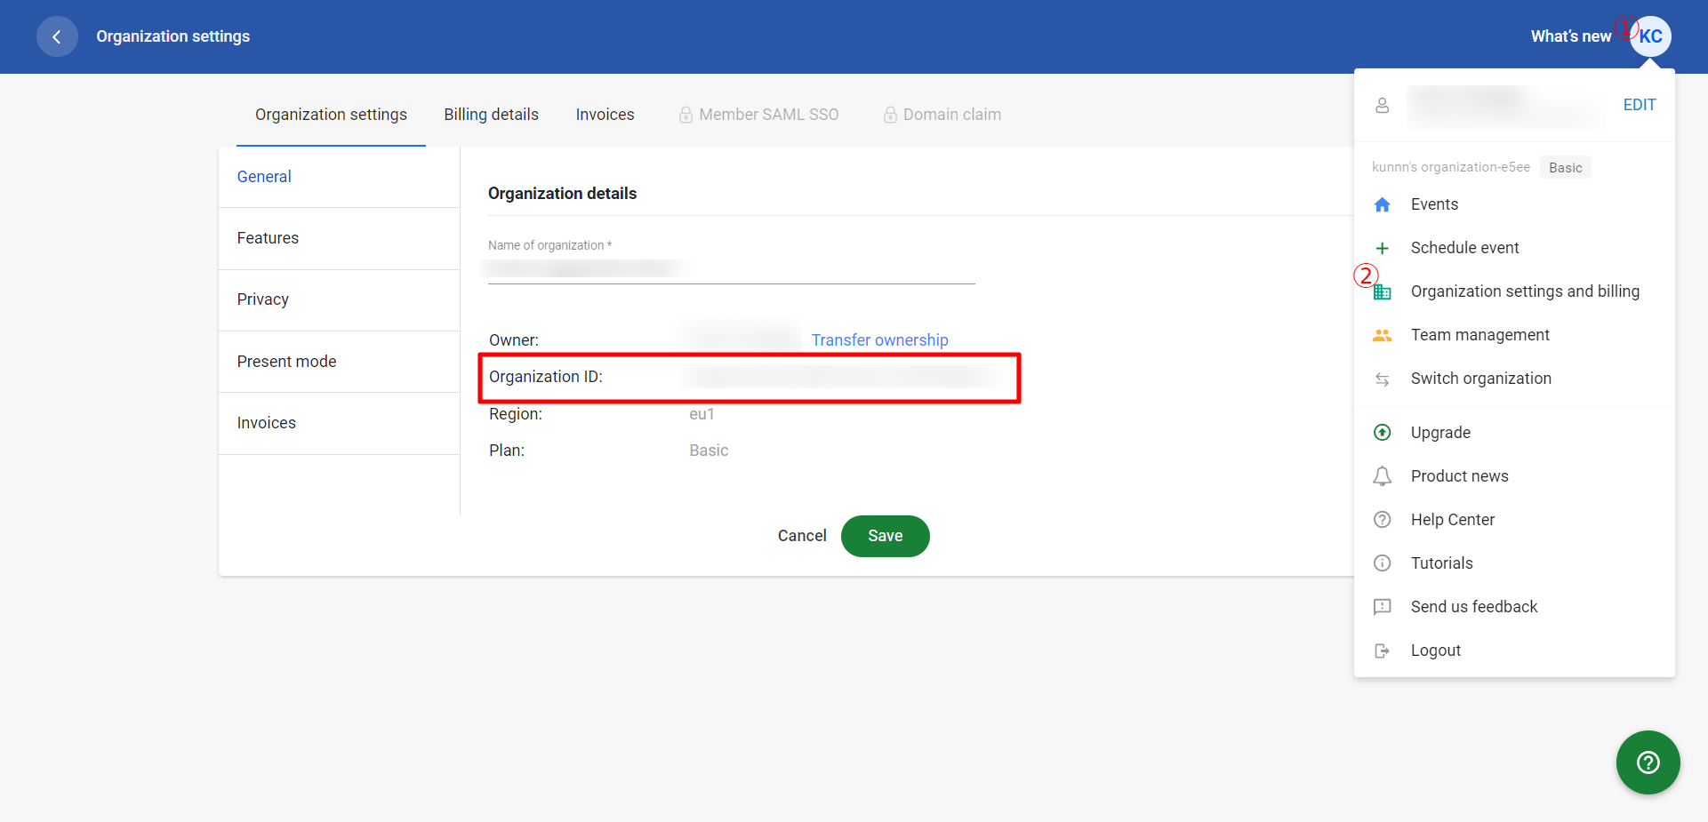Click the Schedule event plus icon

point(1382,248)
